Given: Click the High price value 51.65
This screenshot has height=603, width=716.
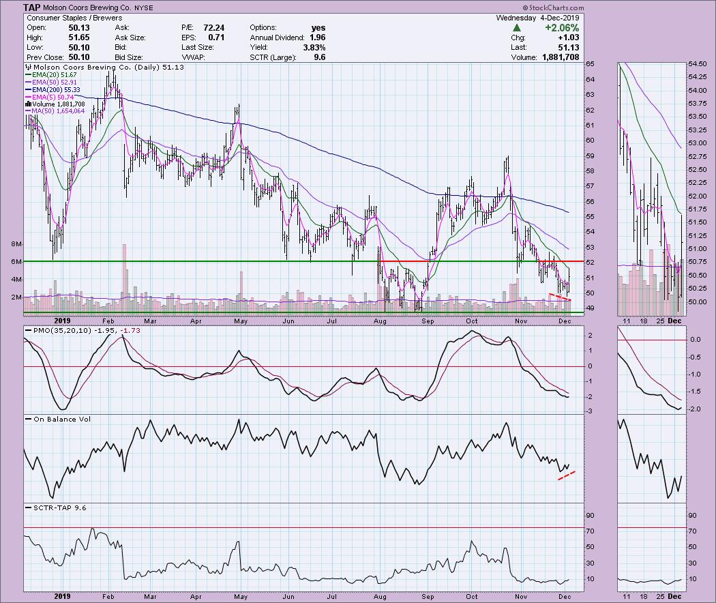Looking at the screenshot, I should (79, 38).
